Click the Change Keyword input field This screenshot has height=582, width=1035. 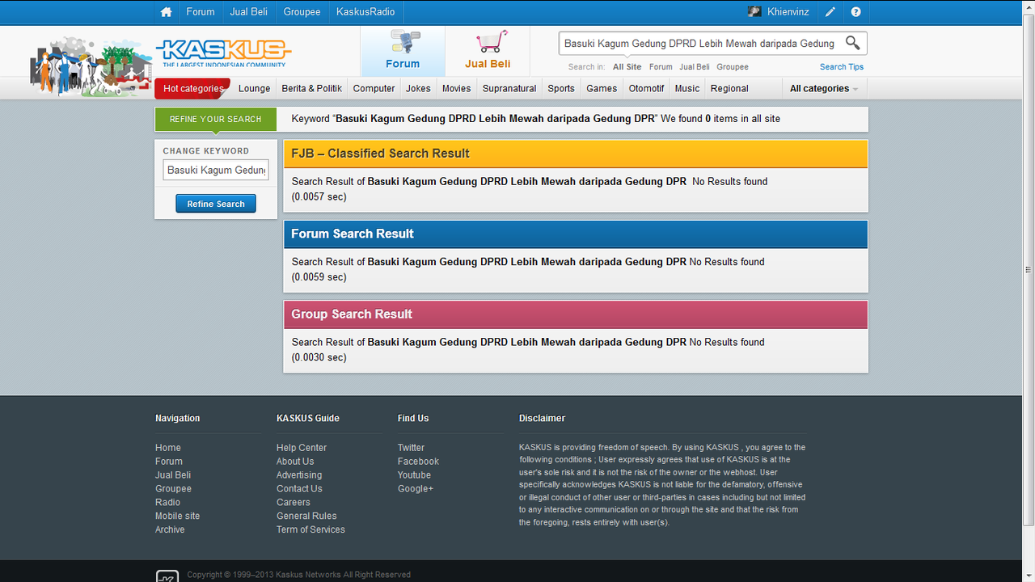tap(216, 170)
